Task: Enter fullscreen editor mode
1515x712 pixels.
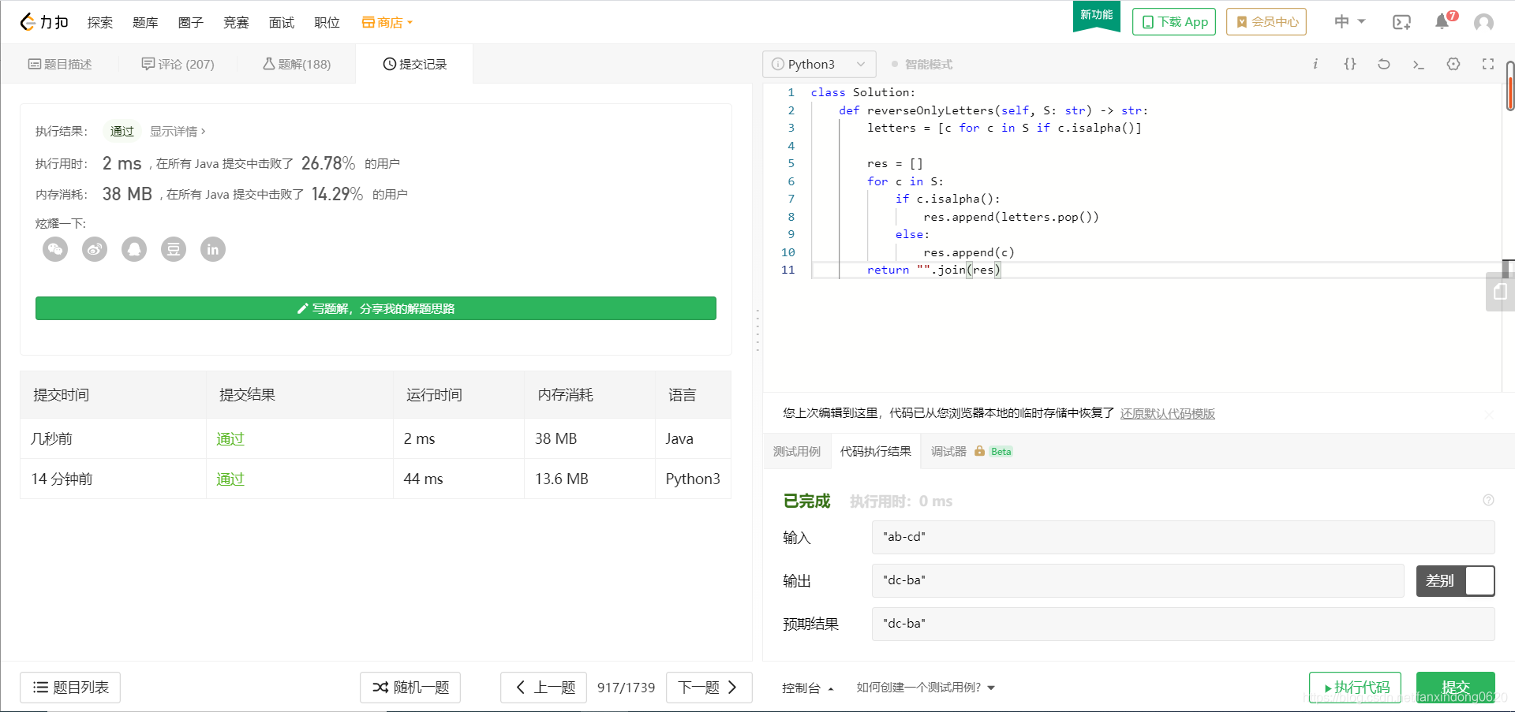Action: click(1488, 64)
